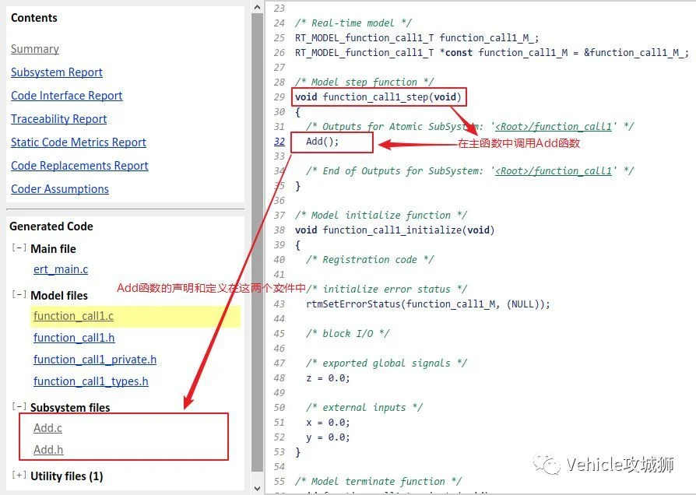Viewport: 696px width, 495px height.
Task: Open the function_call1_private.h file
Action: coord(94,359)
